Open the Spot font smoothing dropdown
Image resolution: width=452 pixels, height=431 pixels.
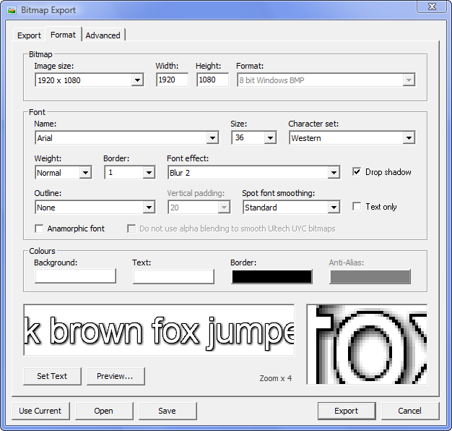coord(334,208)
